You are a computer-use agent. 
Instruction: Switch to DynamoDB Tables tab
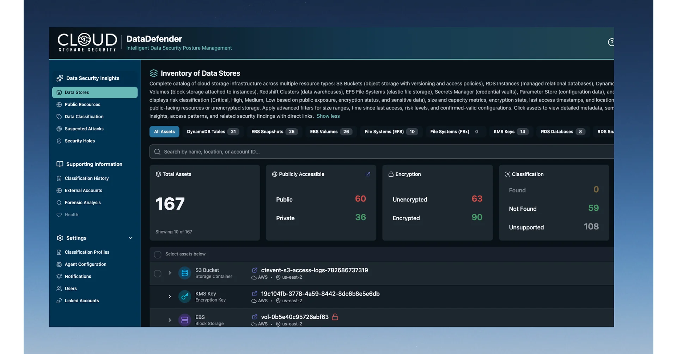[x=213, y=132]
